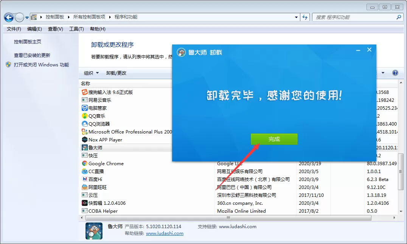The width and height of the screenshot is (407, 244).
Task: Click the back navigation arrow
Action: coord(9,18)
